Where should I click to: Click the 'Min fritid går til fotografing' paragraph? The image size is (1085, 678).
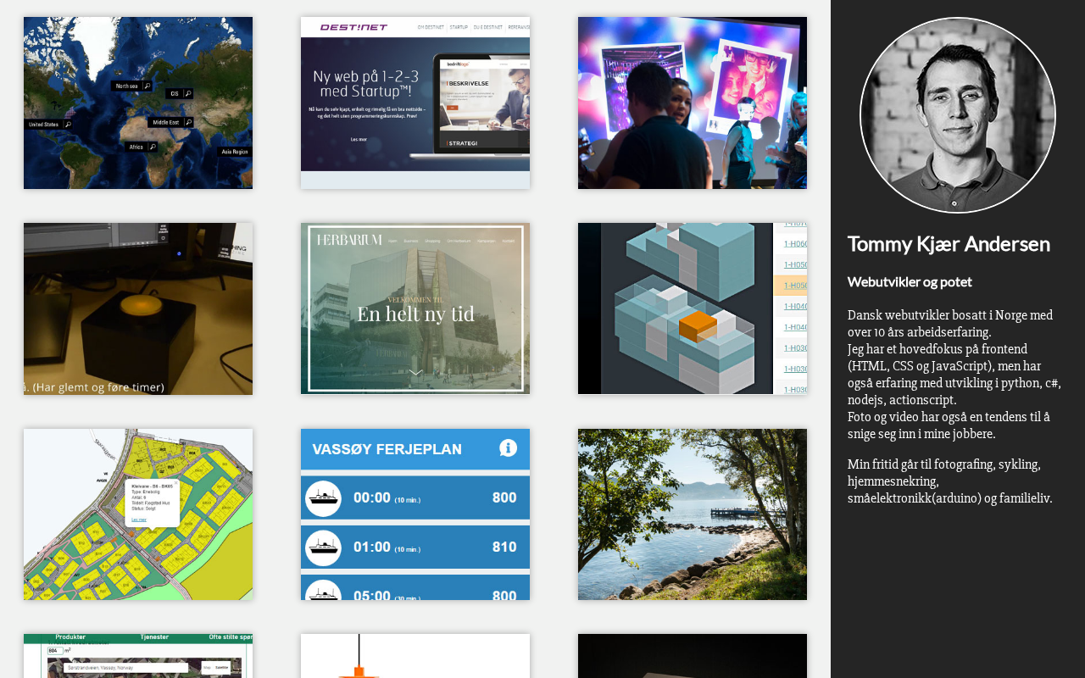[x=950, y=481]
